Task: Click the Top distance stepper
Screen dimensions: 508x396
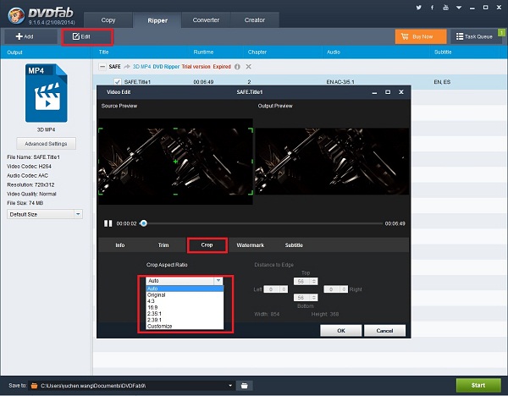Action: (314, 282)
